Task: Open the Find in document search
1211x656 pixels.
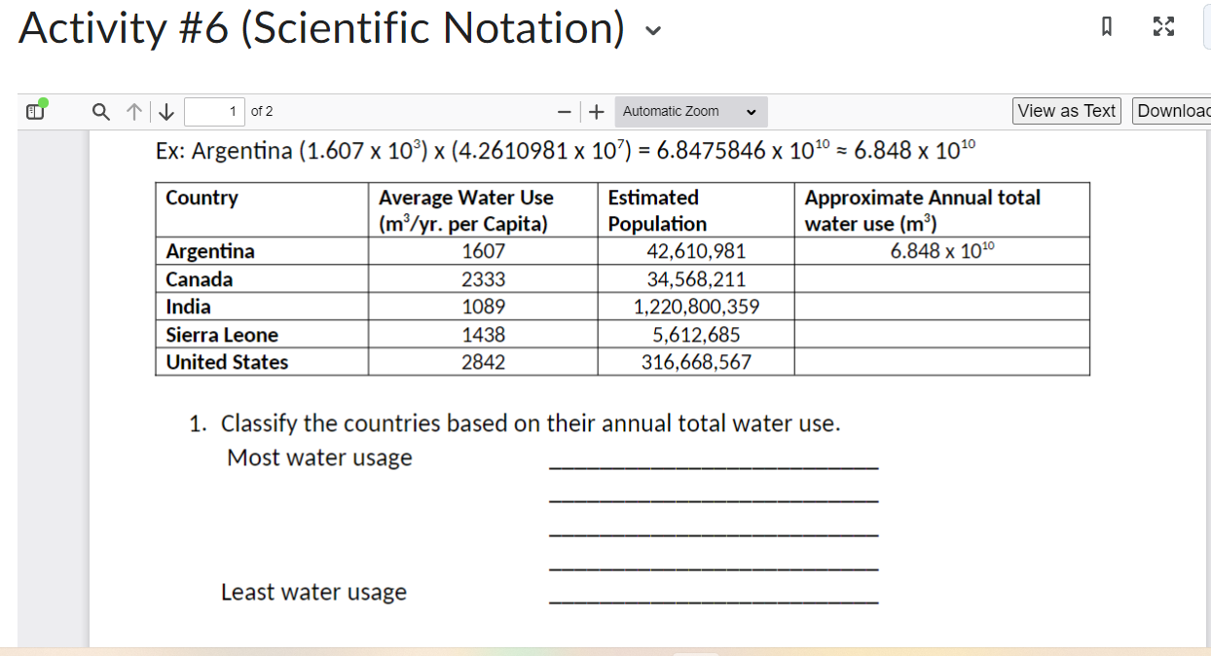Action: point(100,111)
